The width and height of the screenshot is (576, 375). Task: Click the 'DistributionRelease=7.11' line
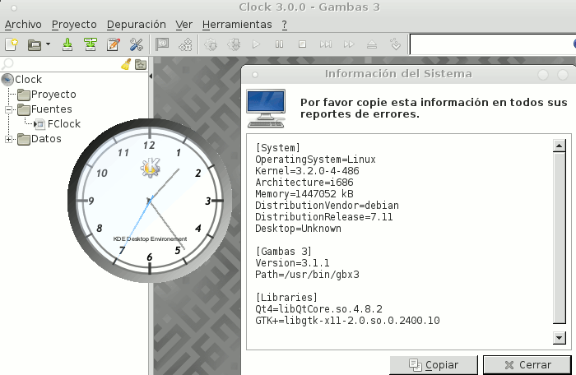pyautogui.click(x=324, y=217)
